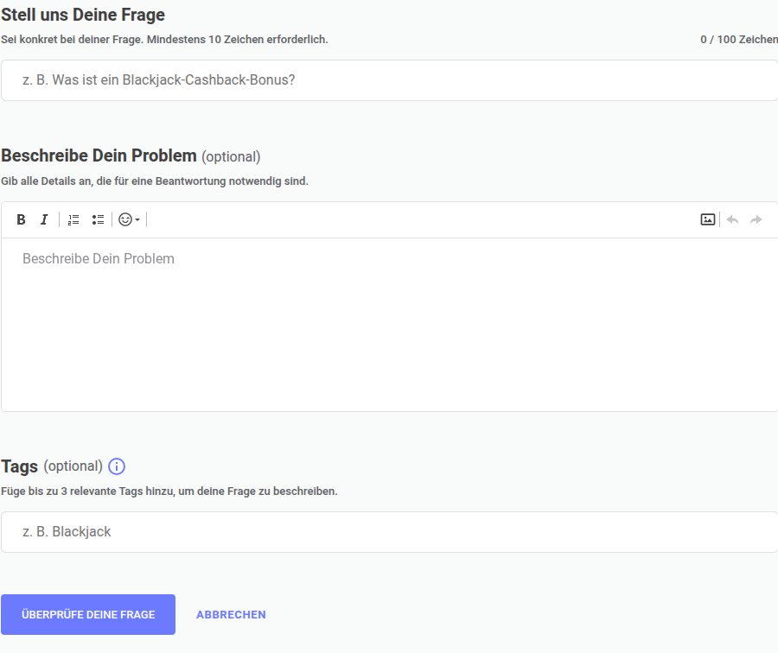Undo the last edit
Image resolution: width=778 pixels, height=653 pixels.
coord(732,219)
